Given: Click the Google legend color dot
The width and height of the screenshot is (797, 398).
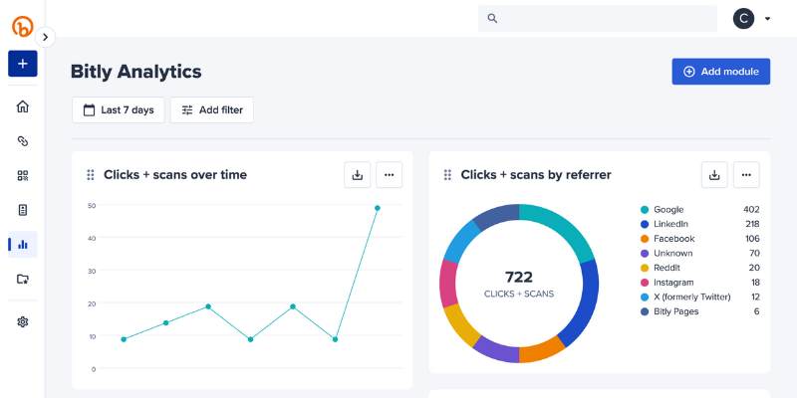Looking at the screenshot, I should tap(645, 210).
